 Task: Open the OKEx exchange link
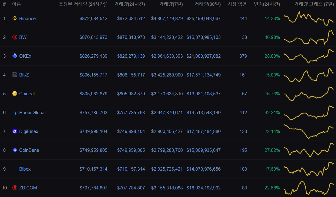click(x=25, y=56)
